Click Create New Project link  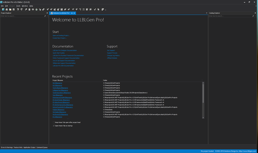pyautogui.click(x=59, y=38)
